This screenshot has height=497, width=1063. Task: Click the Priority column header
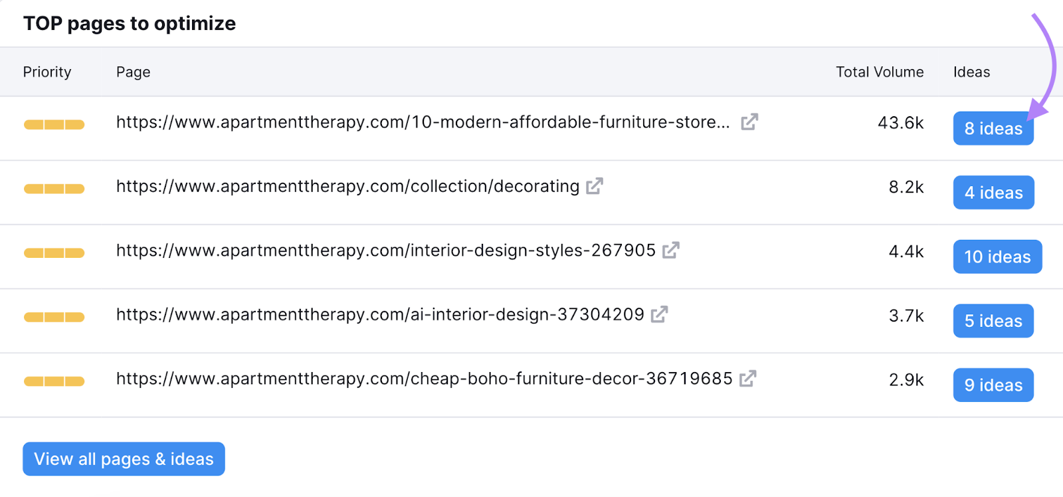47,72
